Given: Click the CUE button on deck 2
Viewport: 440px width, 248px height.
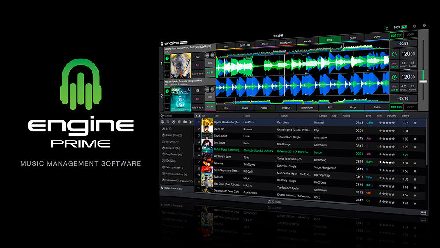Looking at the screenshot, I should pos(210,97).
